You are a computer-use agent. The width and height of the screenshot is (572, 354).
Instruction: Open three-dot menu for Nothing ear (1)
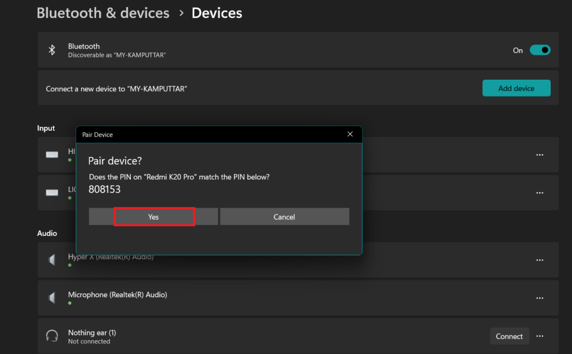pyautogui.click(x=540, y=336)
